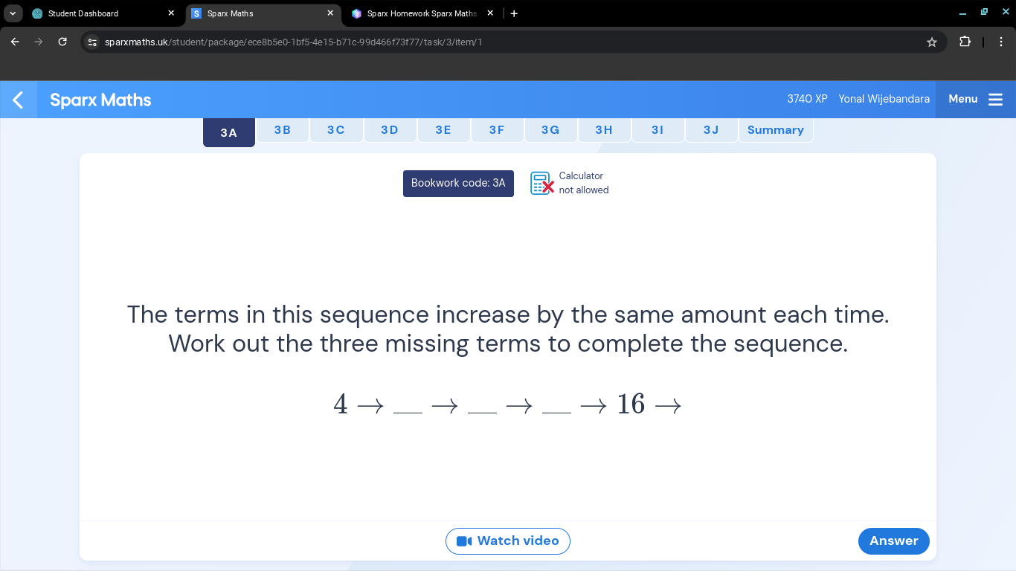The height and width of the screenshot is (571, 1016).
Task: Open a new browser tab with the plus
Action: (x=514, y=13)
